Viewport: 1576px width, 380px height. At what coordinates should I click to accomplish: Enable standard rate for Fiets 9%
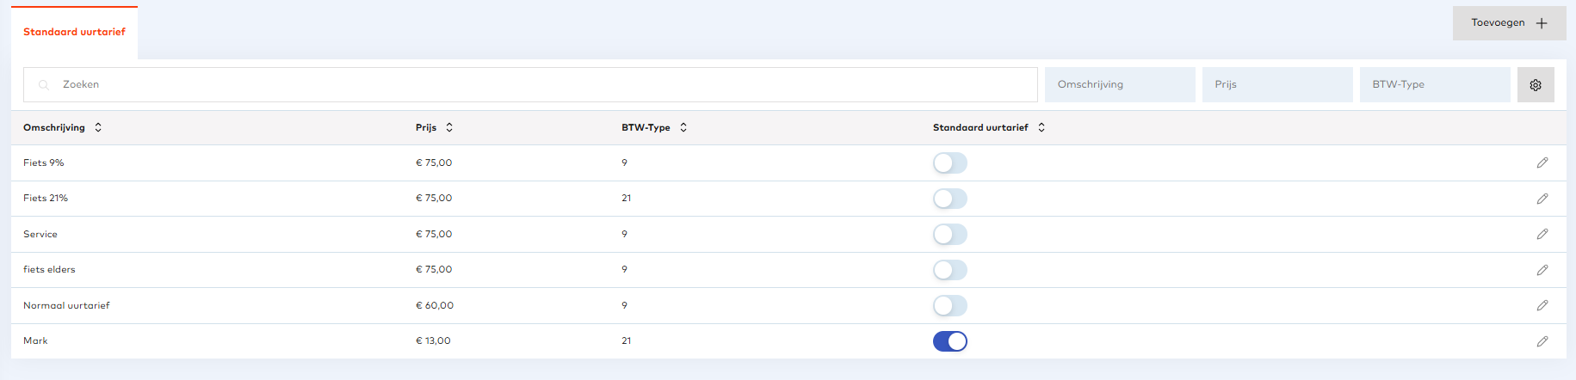tap(950, 163)
